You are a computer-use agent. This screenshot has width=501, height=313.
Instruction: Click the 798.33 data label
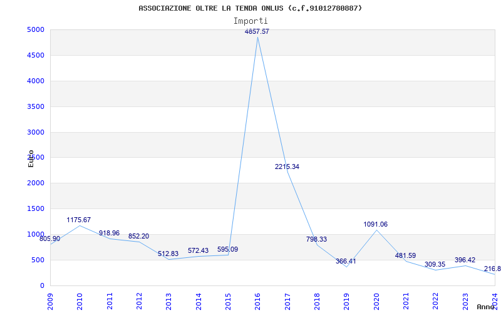pyautogui.click(x=316, y=239)
